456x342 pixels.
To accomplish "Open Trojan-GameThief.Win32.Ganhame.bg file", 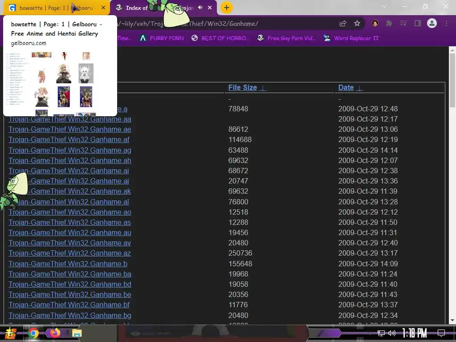I will [70, 315].
